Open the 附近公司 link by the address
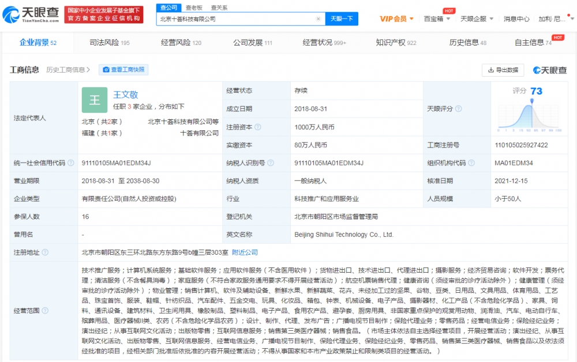 pos(245,252)
